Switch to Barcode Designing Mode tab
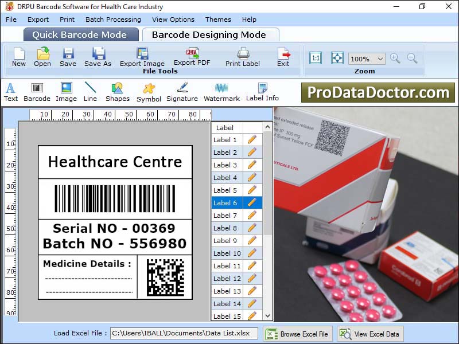Viewport: 459px width, 344px height. coord(211,34)
